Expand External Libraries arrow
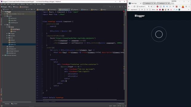The height and width of the screenshot is (107, 191). coord(3,55)
